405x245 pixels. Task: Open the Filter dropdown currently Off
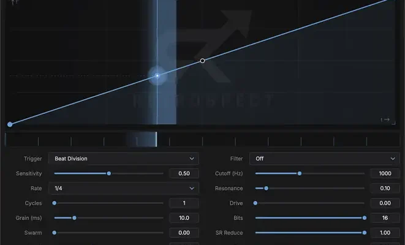coord(324,159)
